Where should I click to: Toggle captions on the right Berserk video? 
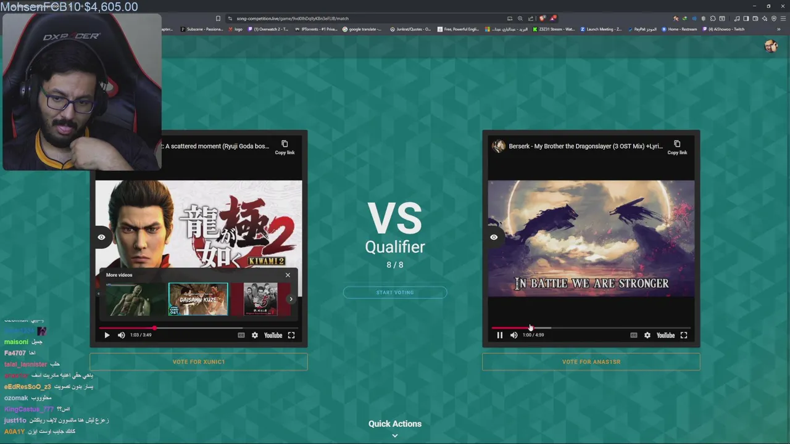pyautogui.click(x=634, y=335)
